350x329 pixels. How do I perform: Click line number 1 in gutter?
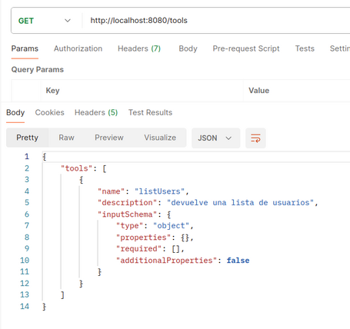click(27, 157)
